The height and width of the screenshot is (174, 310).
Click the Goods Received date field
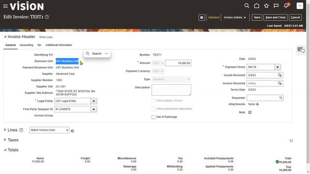coord(262,75)
